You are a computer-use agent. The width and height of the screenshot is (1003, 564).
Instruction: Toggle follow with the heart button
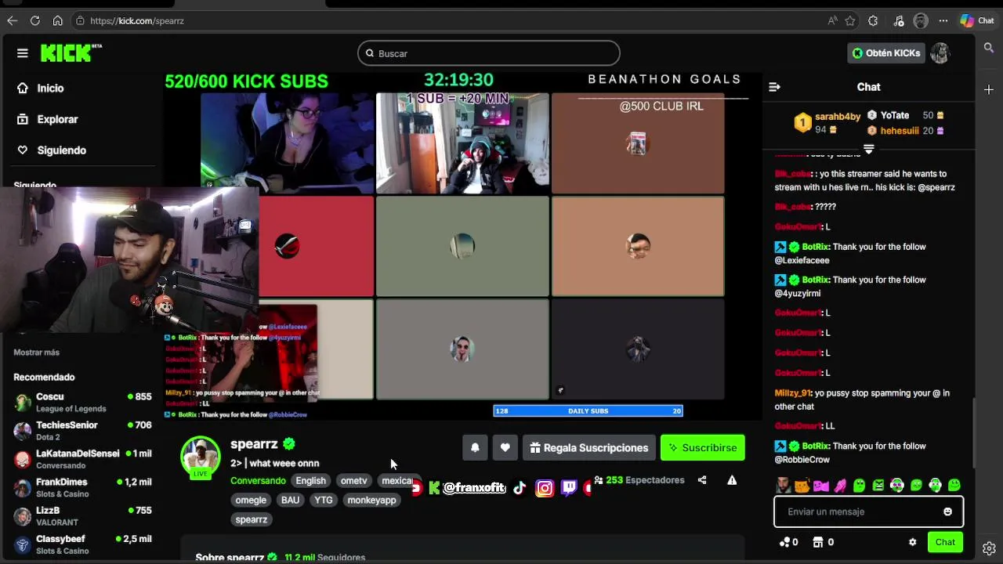(505, 448)
